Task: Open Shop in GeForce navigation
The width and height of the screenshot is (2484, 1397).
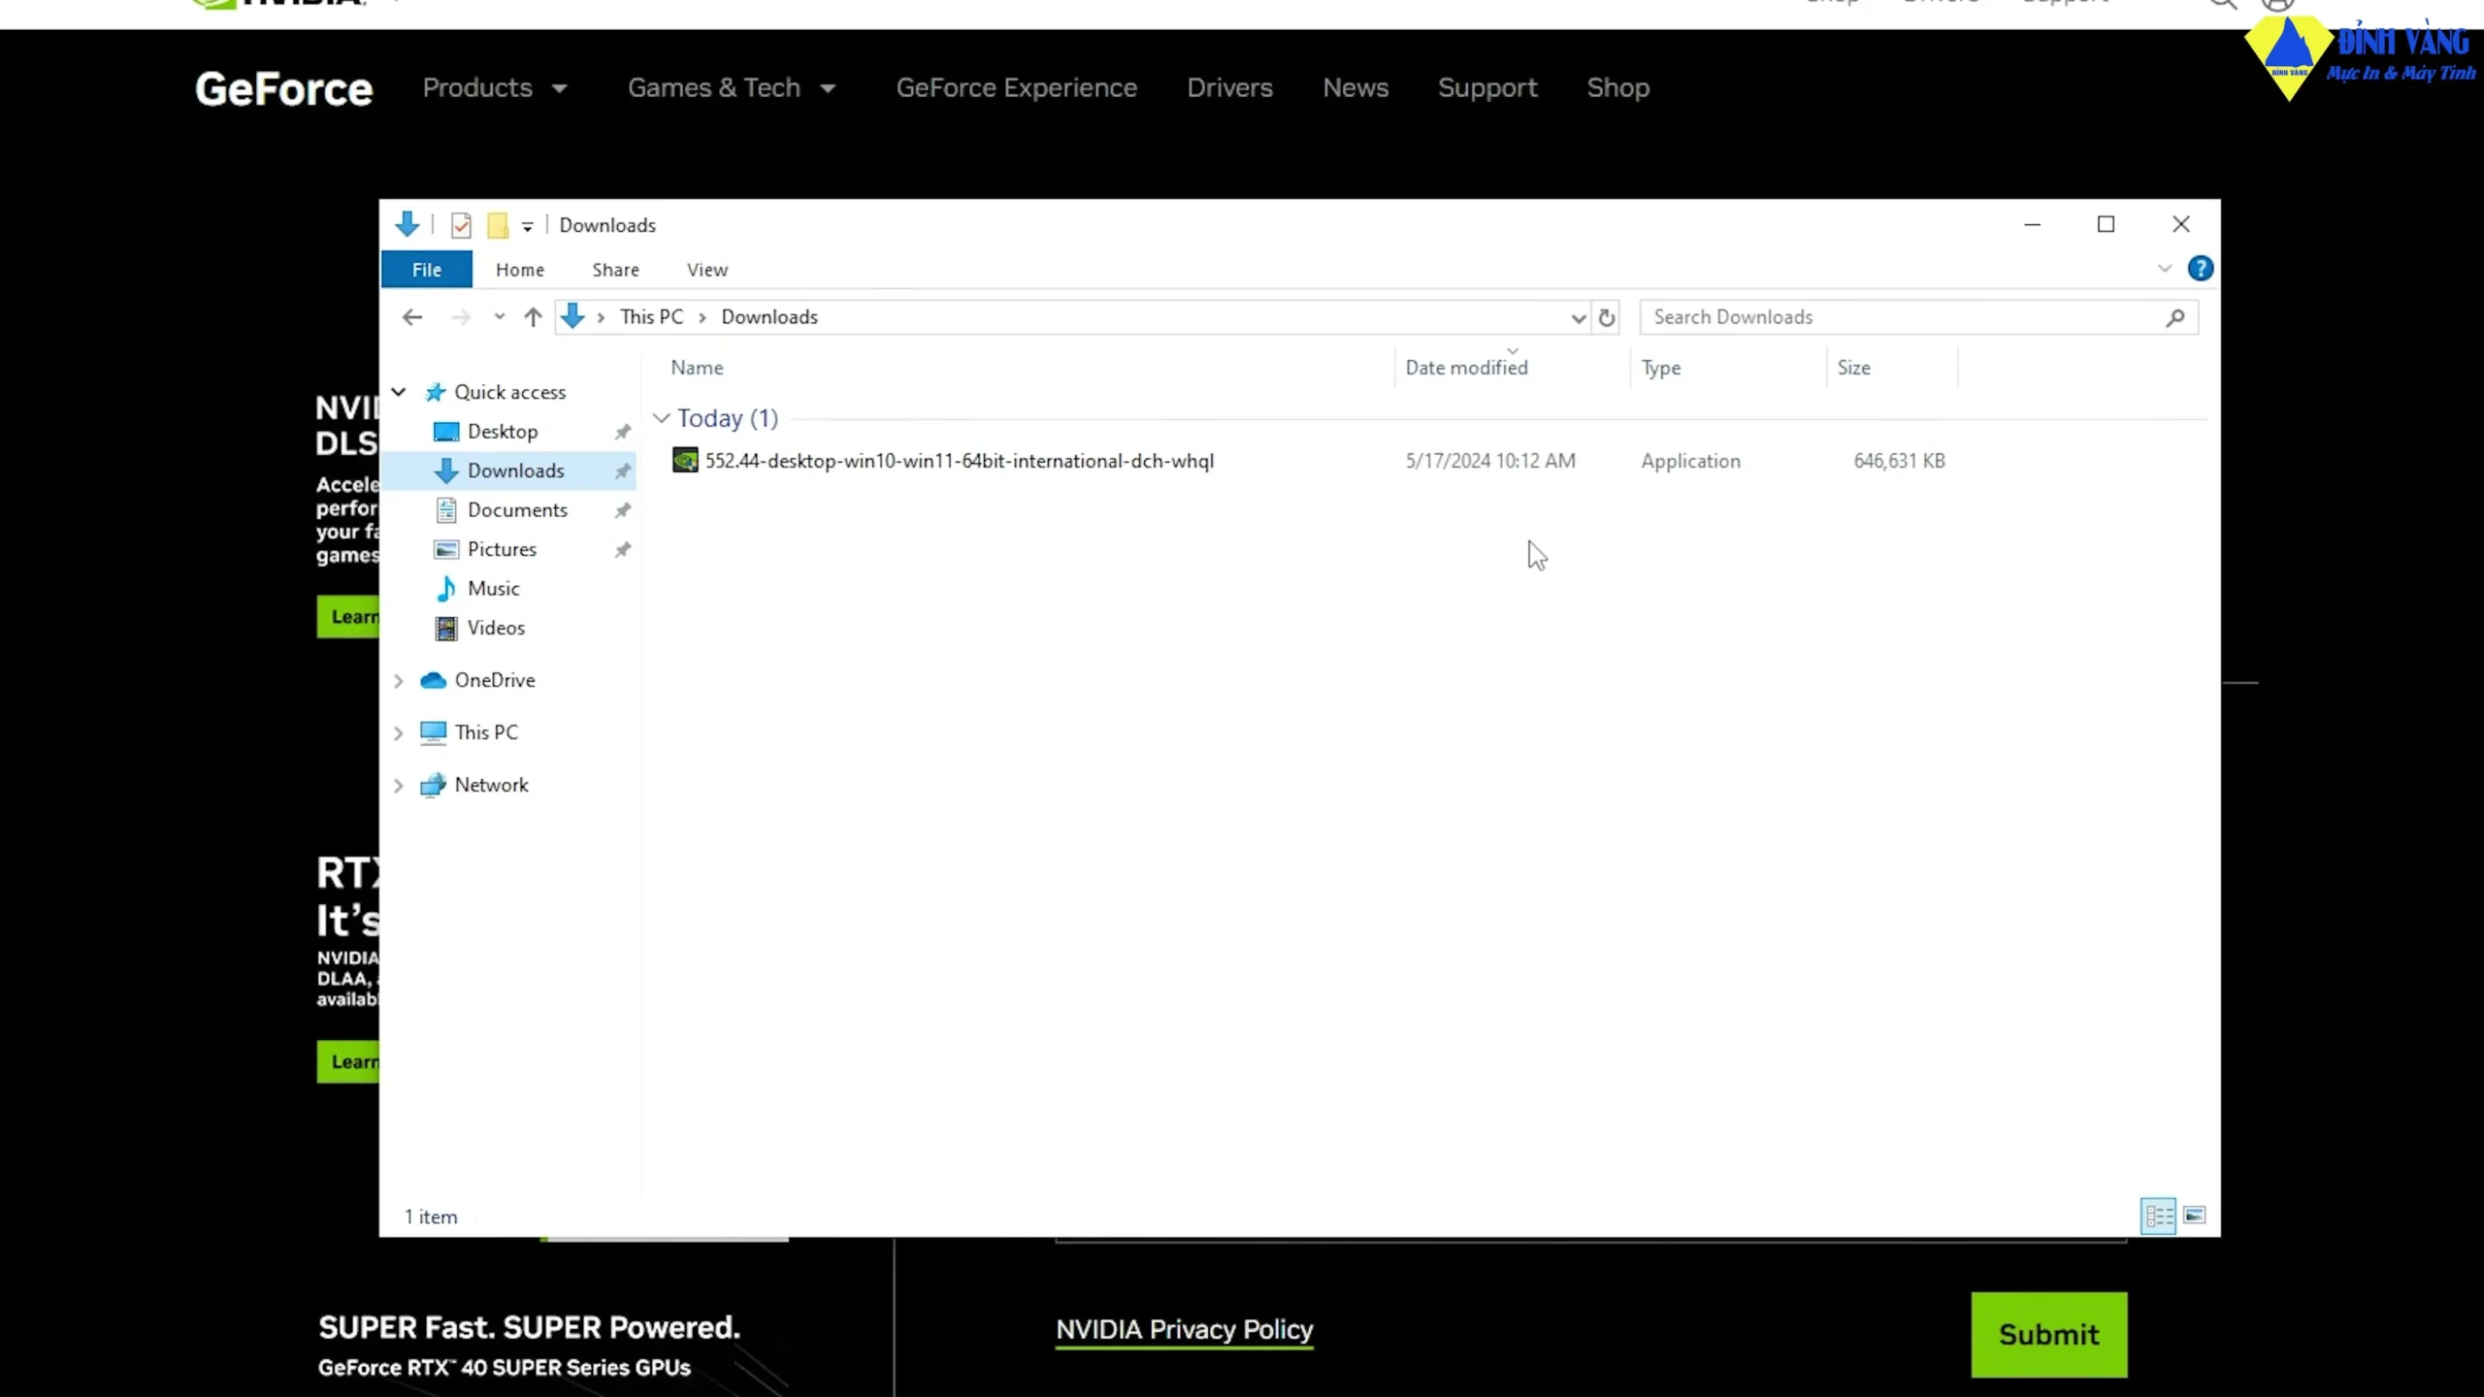Action: pos(1618,88)
